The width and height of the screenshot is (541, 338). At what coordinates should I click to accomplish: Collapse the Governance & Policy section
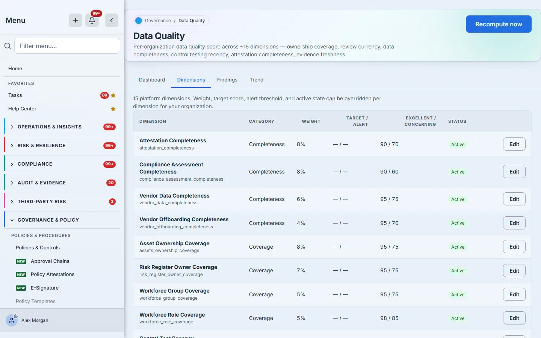[x=62, y=220]
